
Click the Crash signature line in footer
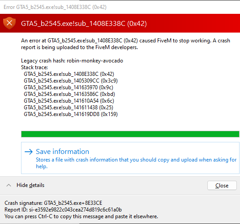(x=53, y=203)
